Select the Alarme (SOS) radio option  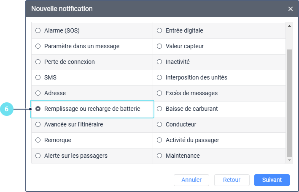pos(38,30)
